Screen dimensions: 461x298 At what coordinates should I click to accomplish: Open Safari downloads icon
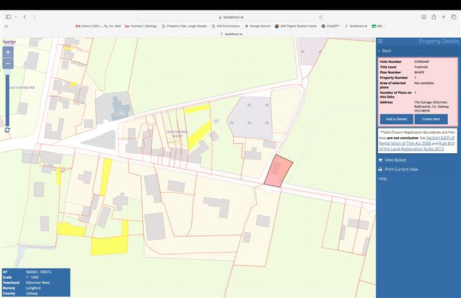[x=424, y=17]
